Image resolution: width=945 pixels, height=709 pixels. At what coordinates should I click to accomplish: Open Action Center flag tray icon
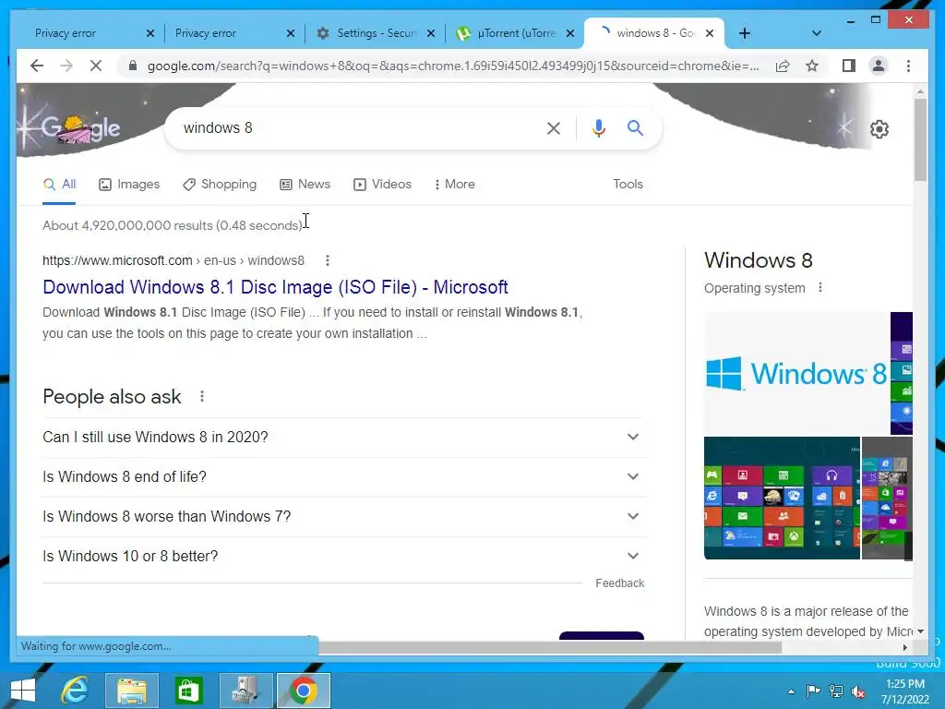[813, 691]
